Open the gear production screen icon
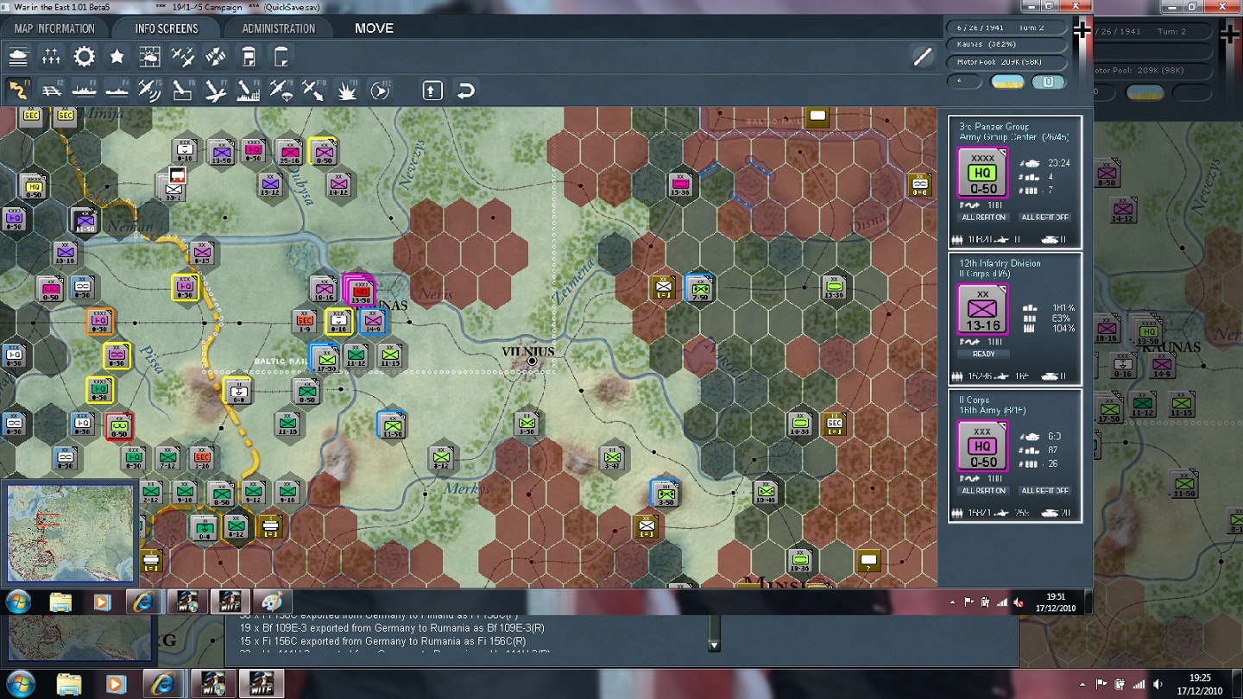 [84, 57]
